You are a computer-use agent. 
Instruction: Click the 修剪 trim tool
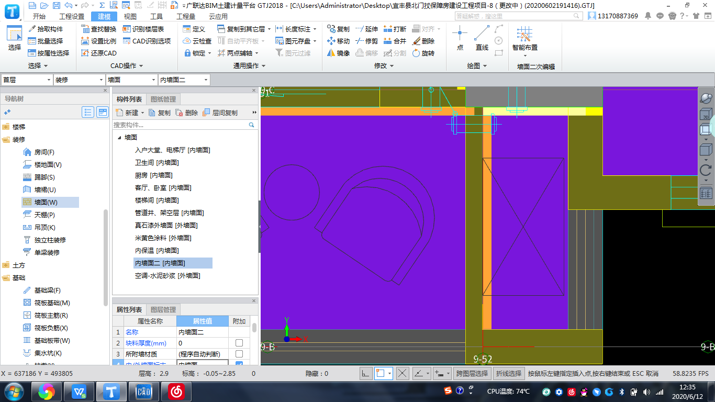[366, 41]
